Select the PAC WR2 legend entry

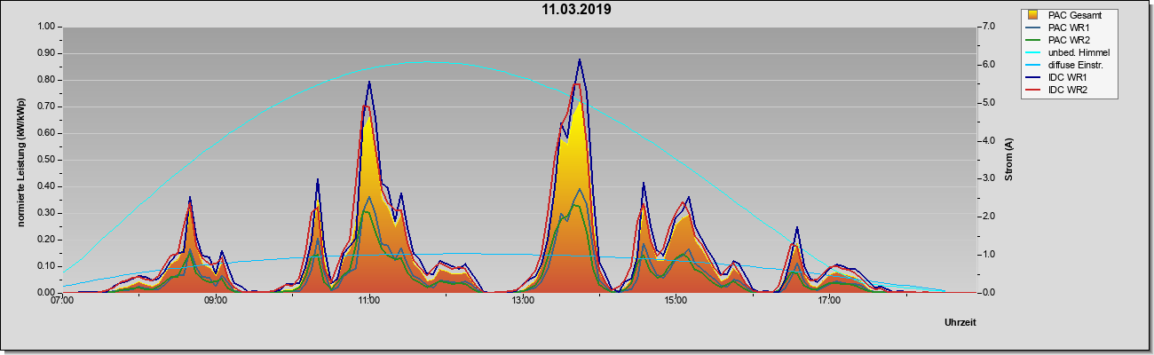[1069, 40]
